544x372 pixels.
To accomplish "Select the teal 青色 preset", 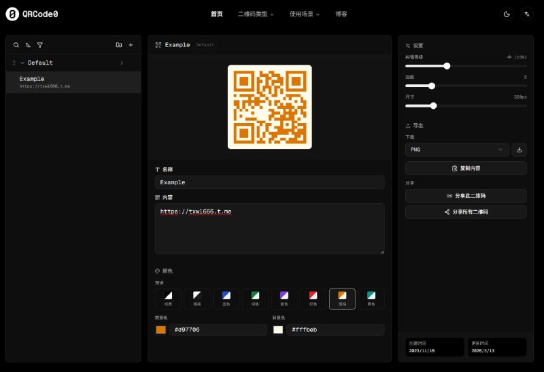I will [x=371, y=299].
